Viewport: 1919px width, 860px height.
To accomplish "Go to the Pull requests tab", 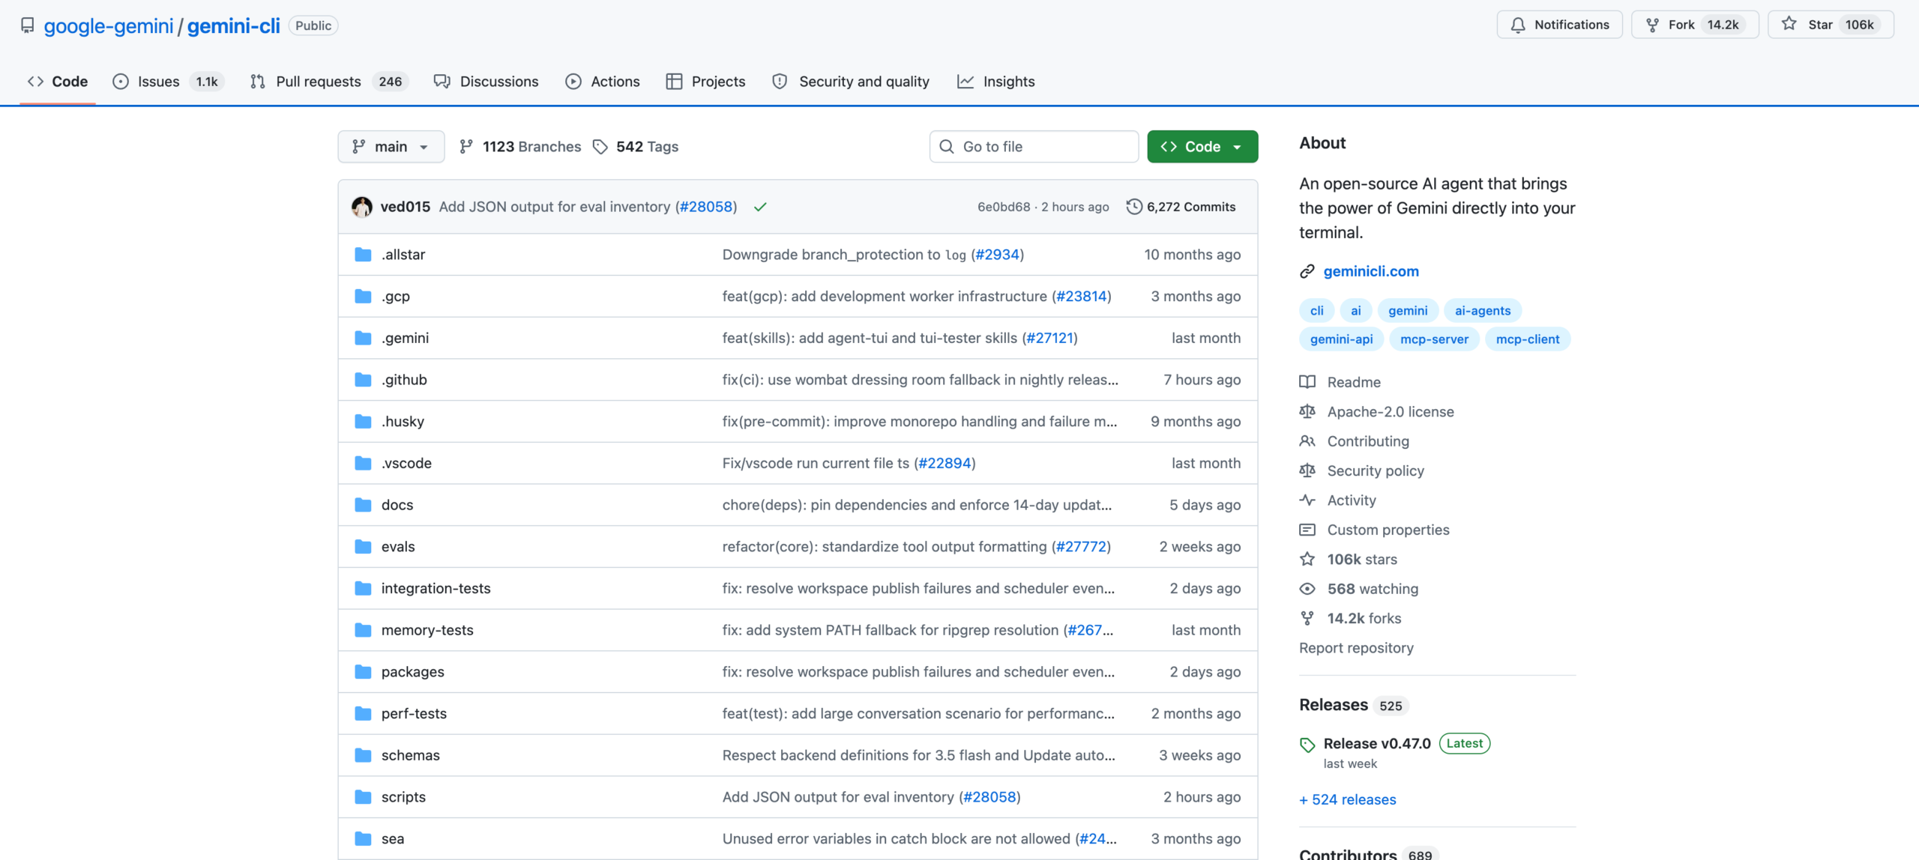I will [328, 82].
